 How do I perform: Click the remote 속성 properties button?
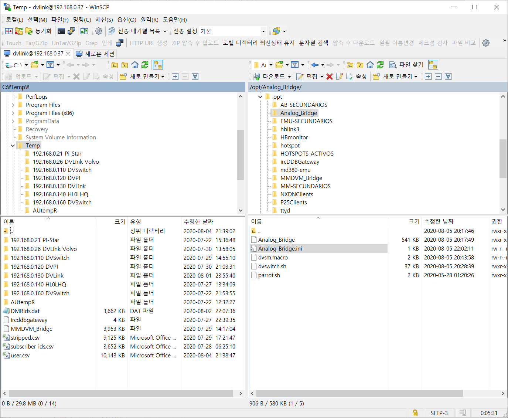coord(357,77)
